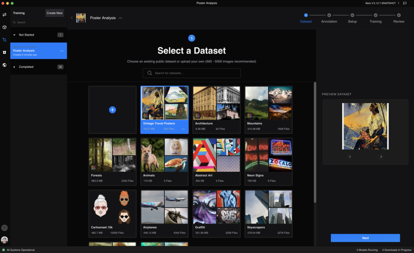Screen dimensions: 414x253
Task: Click the globe icon in left sidebar
Action: point(5,65)
